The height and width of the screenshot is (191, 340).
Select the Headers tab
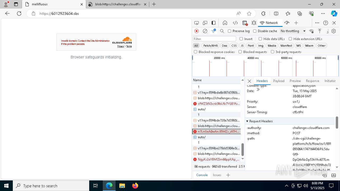(x=262, y=81)
